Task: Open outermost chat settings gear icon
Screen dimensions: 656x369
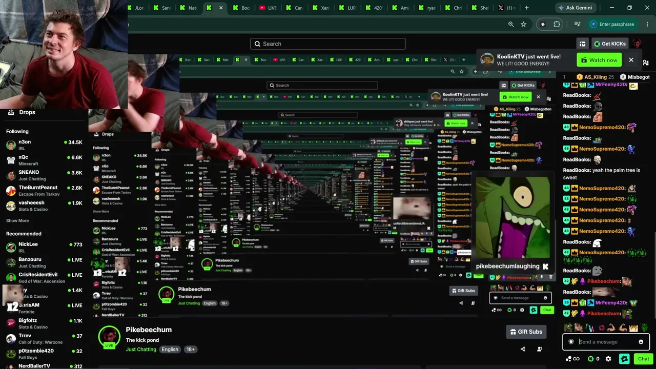Action: pyautogui.click(x=608, y=359)
